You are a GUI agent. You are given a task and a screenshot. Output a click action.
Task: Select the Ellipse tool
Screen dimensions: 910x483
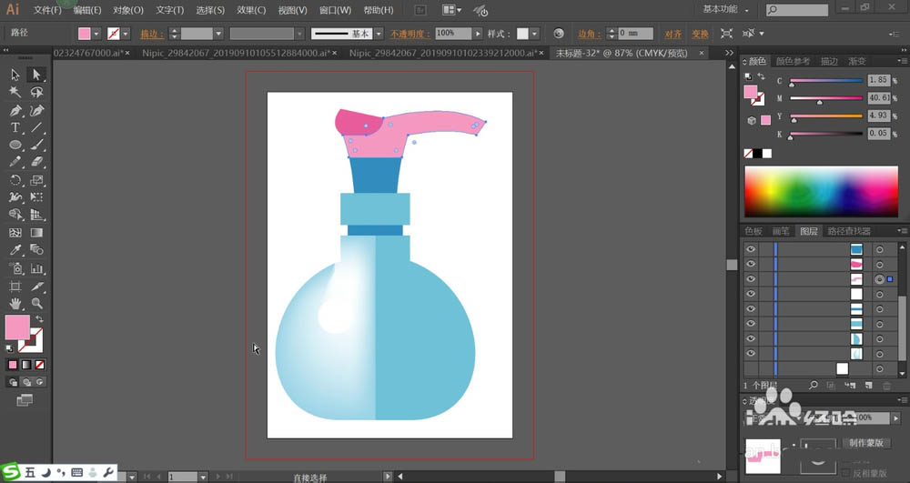[15, 145]
